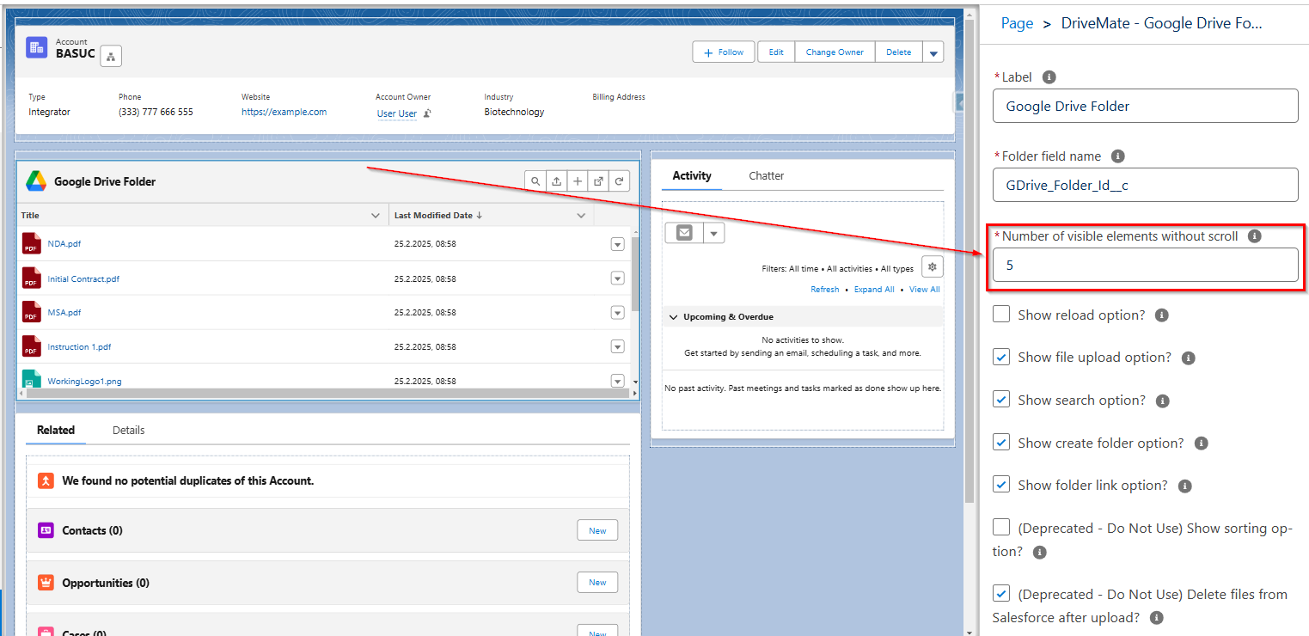
Task: Click the Follow button on the account
Action: click(723, 52)
